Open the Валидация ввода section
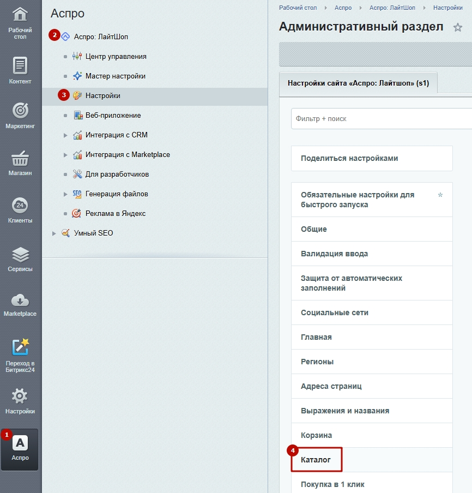 click(x=372, y=254)
